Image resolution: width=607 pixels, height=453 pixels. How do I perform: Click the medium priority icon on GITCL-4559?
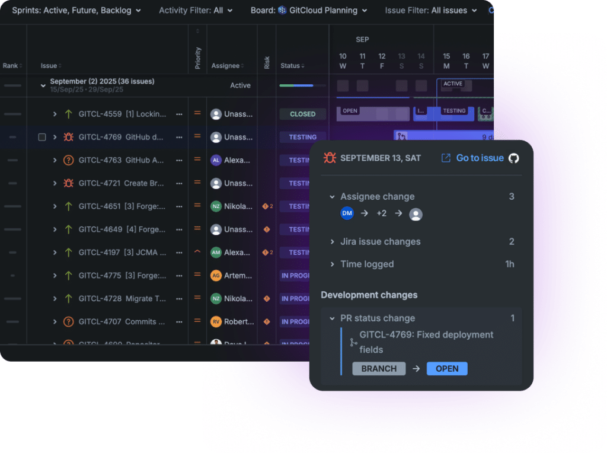[197, 113]
